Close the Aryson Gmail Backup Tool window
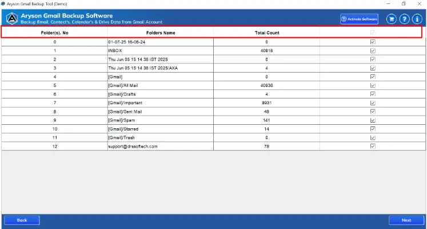Image resolution: width=427 pixels, height=229 pixels. coord(420,4)
